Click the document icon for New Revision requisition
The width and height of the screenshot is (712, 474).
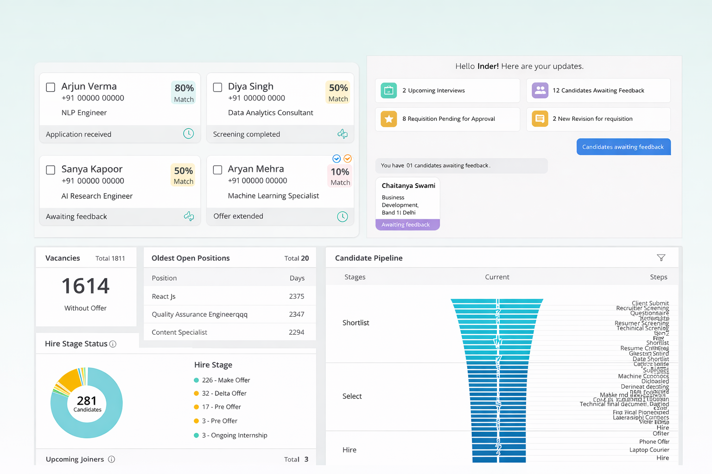(x=540, y=119)
